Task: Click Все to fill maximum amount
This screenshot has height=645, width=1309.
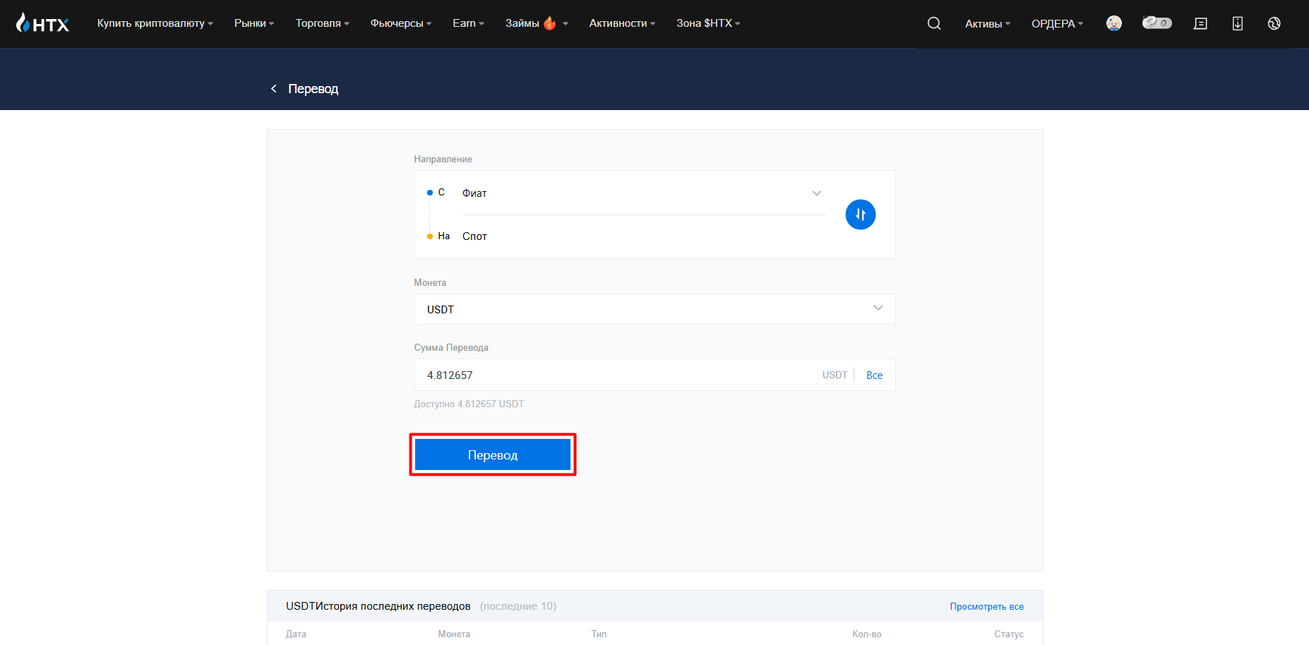Action: [874, 375]
